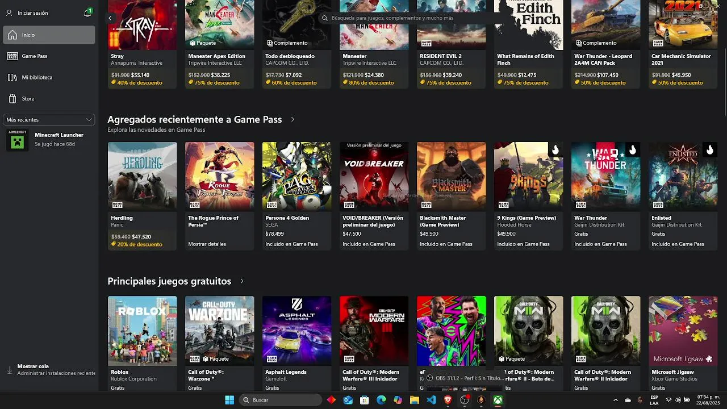The width and height of the screenshot is (727, 409).
Task: Go to Inicio in the sidebar
Action: pos(49,35)
